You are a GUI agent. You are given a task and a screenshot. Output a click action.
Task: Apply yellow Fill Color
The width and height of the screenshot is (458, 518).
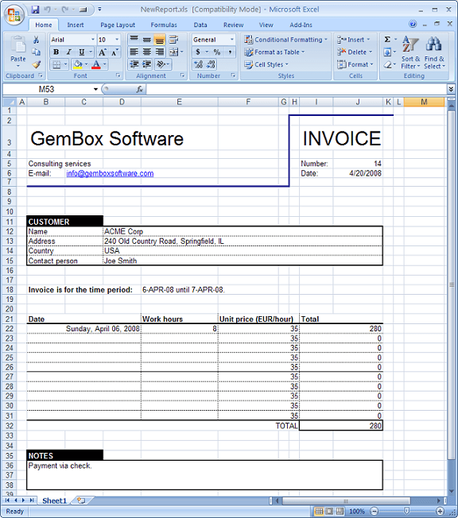coord(78,64)
